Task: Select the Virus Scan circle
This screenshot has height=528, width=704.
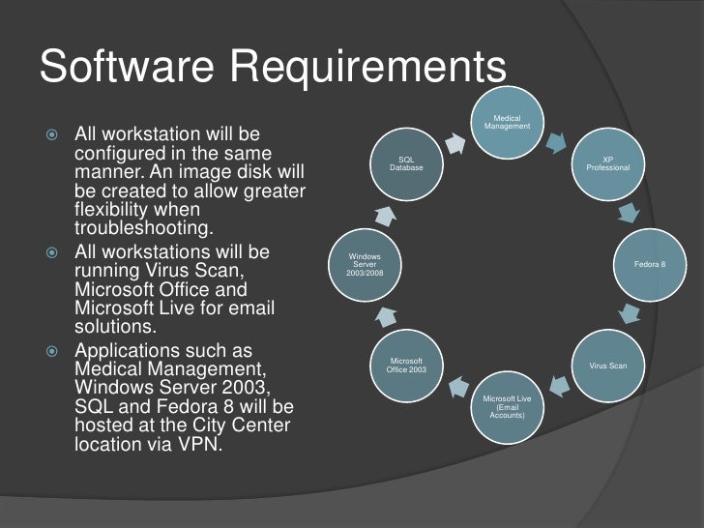Action: coord(608,366)
